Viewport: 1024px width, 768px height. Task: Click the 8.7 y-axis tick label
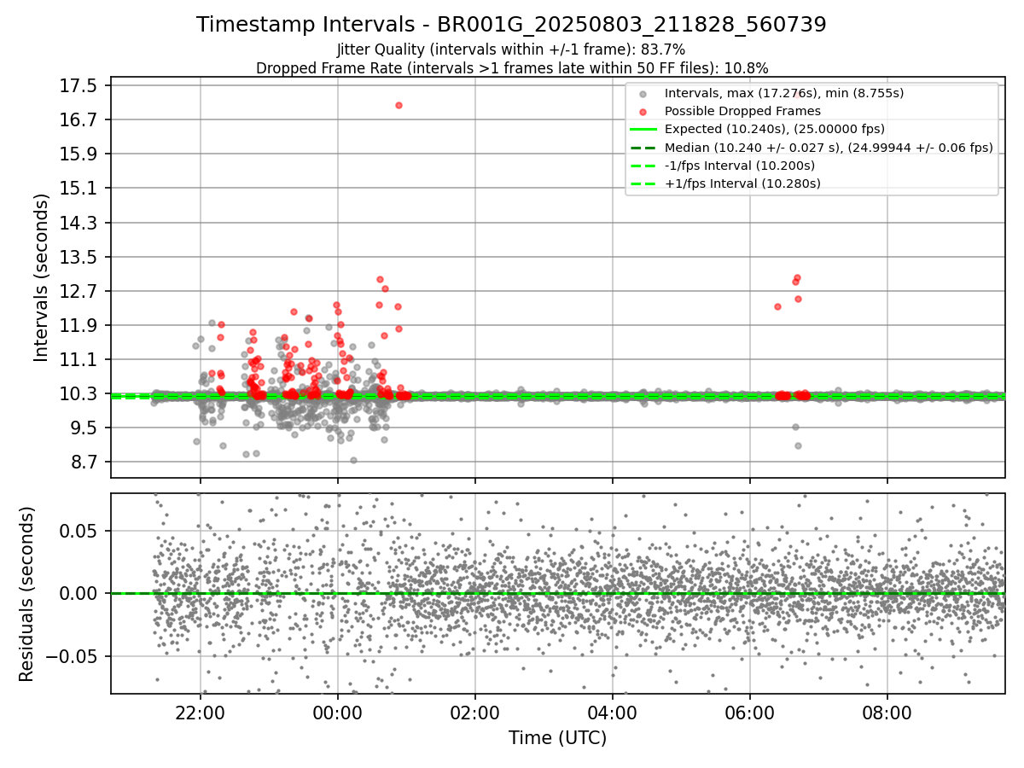click(x=85, y=462)
